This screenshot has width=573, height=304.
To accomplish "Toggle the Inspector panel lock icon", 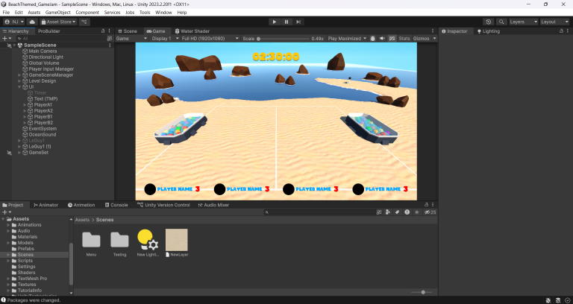I will pos(561,31).
